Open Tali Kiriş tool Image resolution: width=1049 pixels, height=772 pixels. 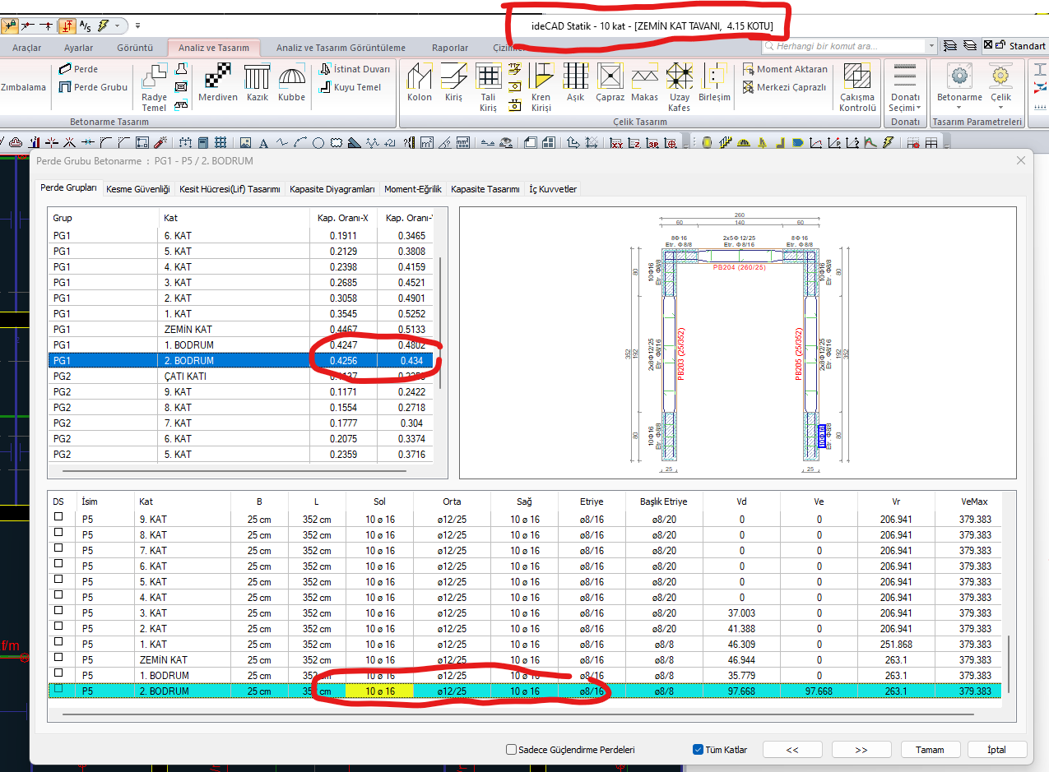[x=489, y=86]
